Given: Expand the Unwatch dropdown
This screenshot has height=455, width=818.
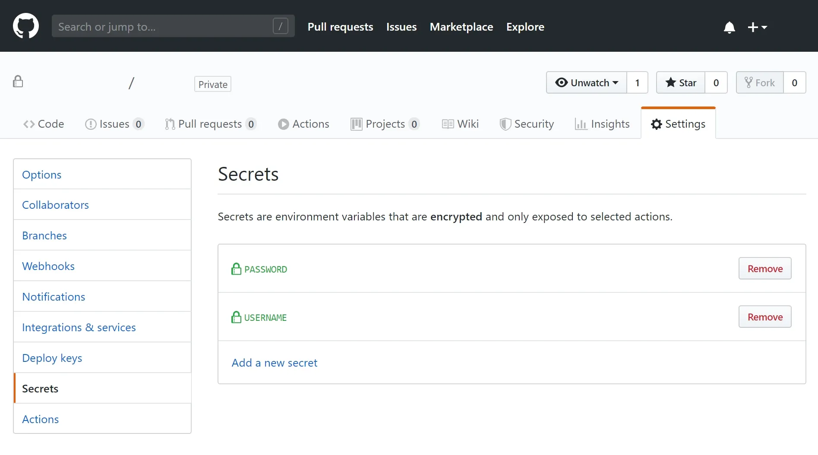Looking at the screenshot, I should 616,82.
